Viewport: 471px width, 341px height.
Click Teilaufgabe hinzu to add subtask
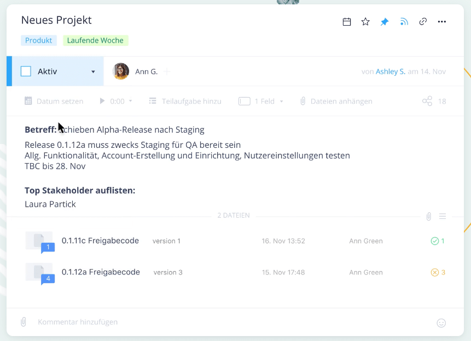pos(185,101)
